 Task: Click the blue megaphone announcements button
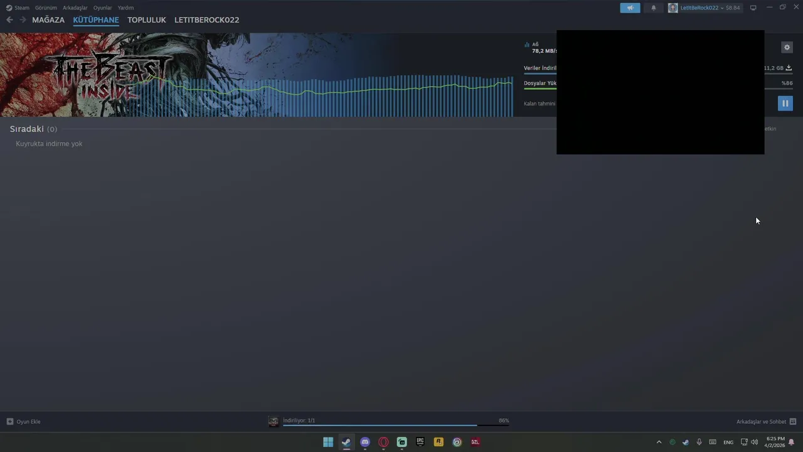[630, 8]
